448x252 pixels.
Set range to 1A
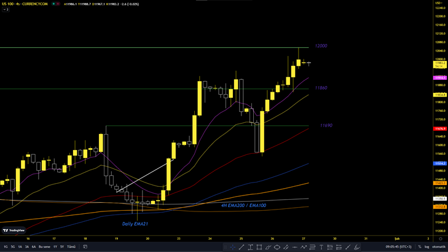tap(20, 246)
